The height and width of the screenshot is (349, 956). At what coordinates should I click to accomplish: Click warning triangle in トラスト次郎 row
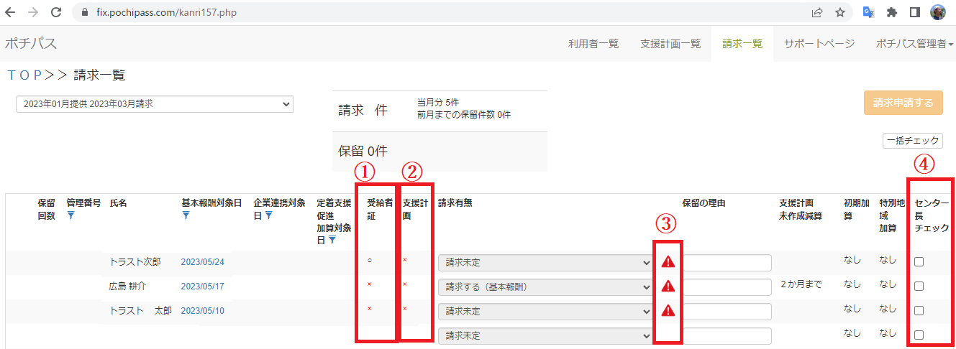pos(668,262)
